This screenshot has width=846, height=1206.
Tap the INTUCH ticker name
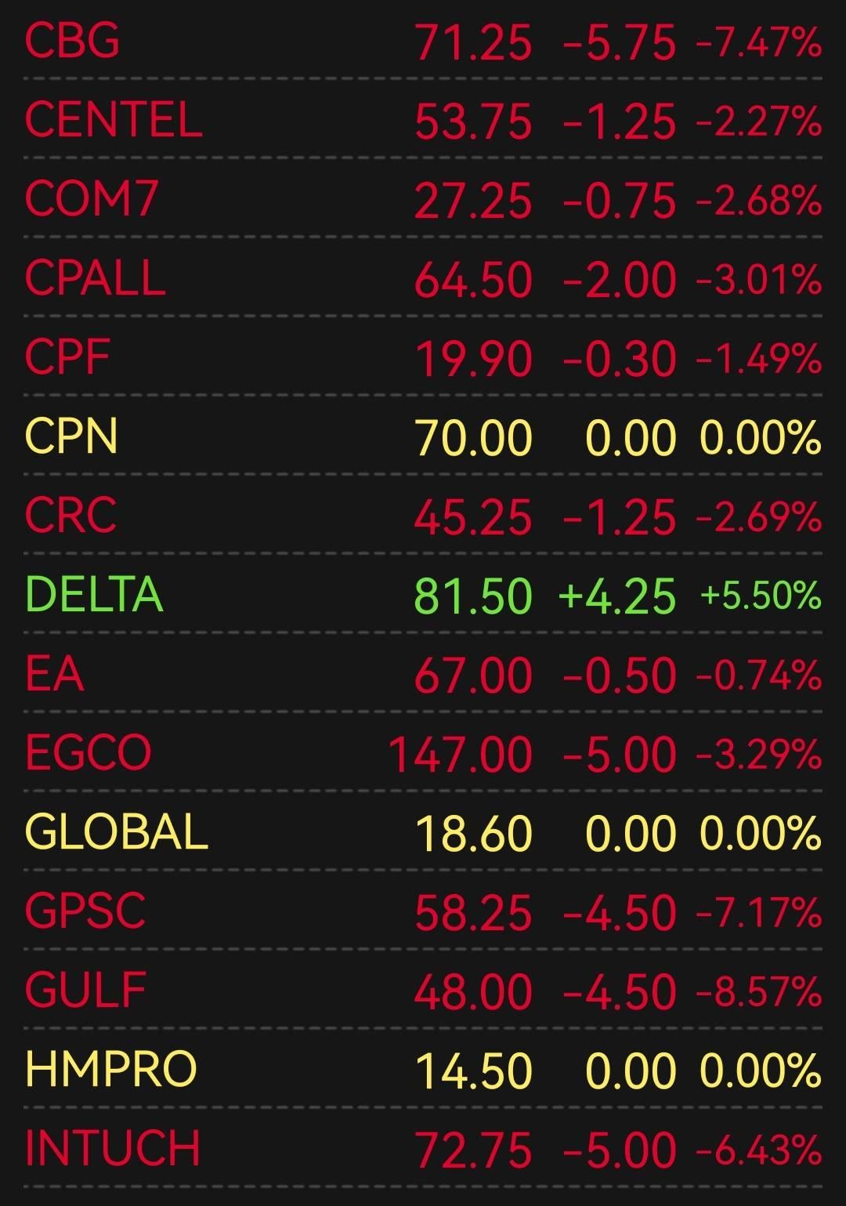point(113,1149)
